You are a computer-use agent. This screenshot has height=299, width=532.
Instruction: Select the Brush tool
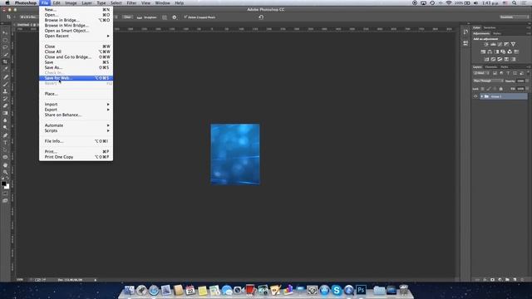pos(5,84)
